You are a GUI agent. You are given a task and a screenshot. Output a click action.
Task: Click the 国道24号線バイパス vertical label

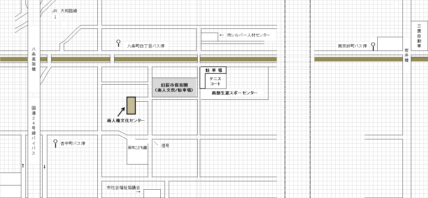click(34, 131)
